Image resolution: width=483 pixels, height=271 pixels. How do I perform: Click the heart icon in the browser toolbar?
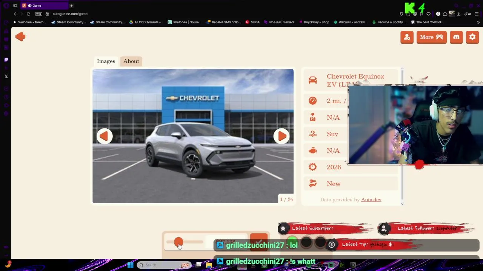(428, 14)
